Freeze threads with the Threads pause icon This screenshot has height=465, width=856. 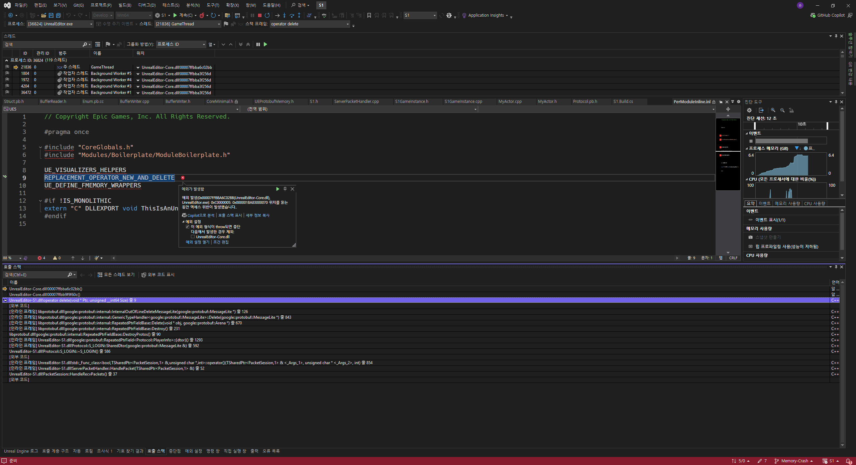point(258,44)
